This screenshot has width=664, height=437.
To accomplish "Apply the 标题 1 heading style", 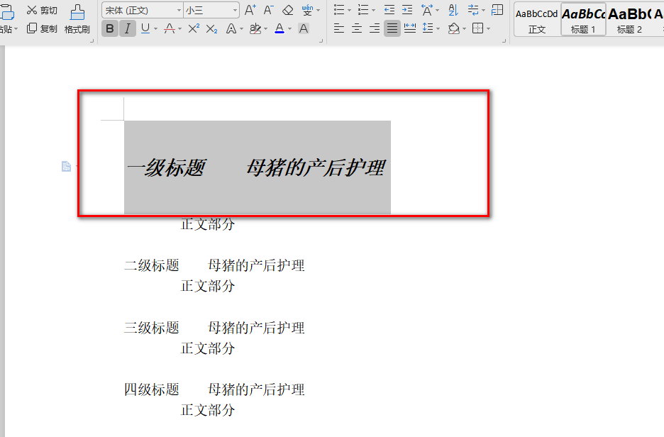I will pyautogui.click(x=583, y=19).
